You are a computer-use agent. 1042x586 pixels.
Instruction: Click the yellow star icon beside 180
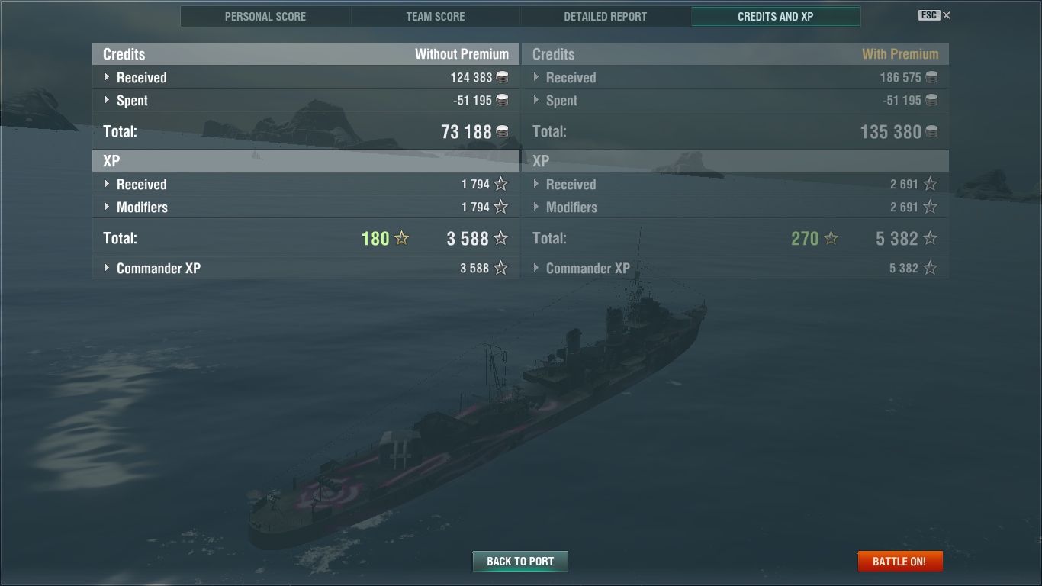(x=401, y=238)
